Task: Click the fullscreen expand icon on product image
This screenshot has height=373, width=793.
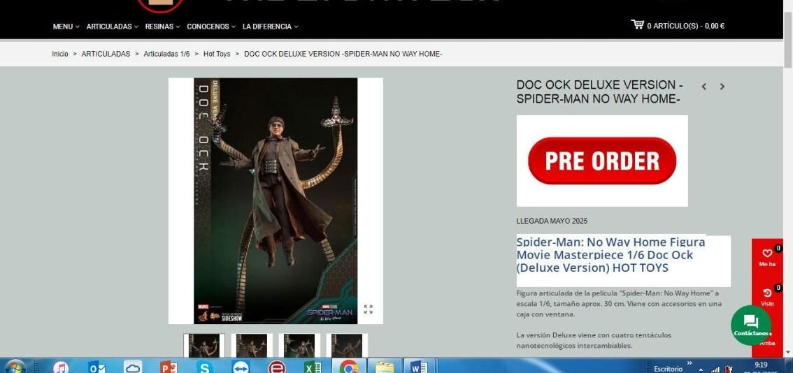Action: 368,309
